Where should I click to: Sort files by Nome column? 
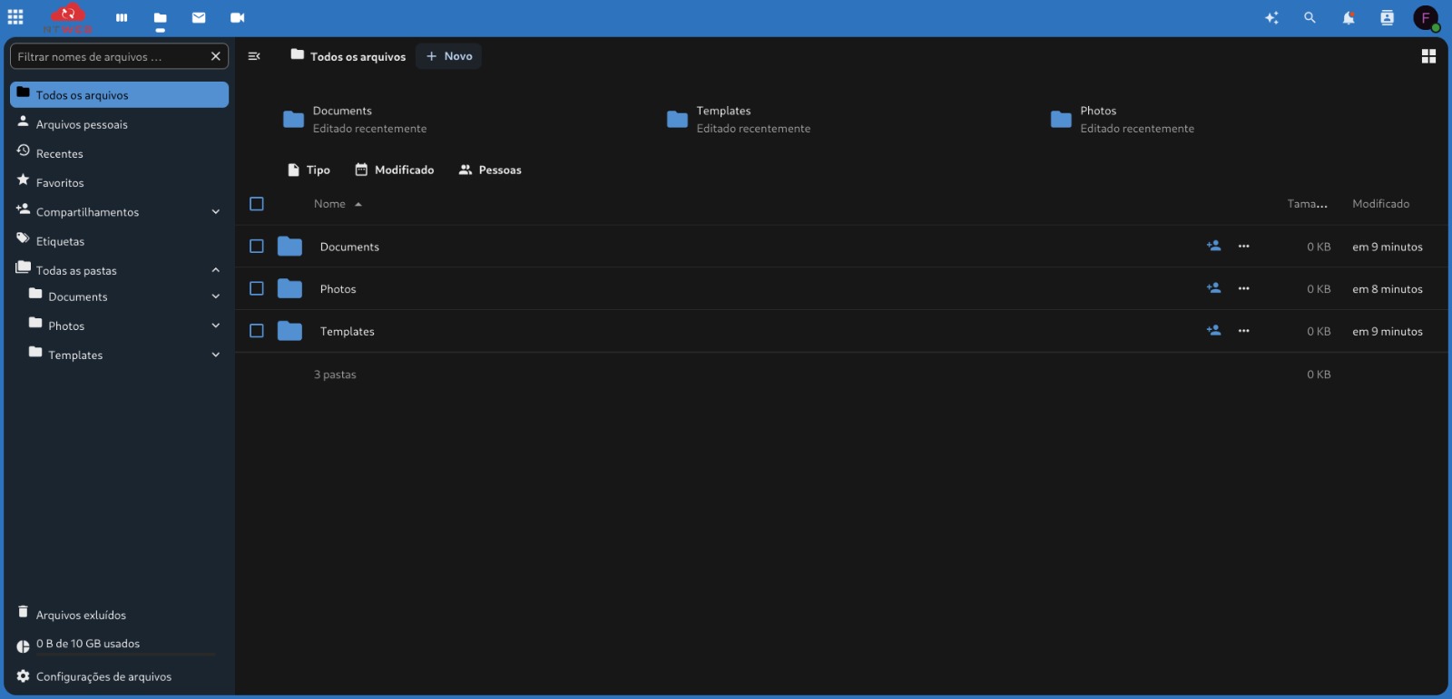[338, 204]
